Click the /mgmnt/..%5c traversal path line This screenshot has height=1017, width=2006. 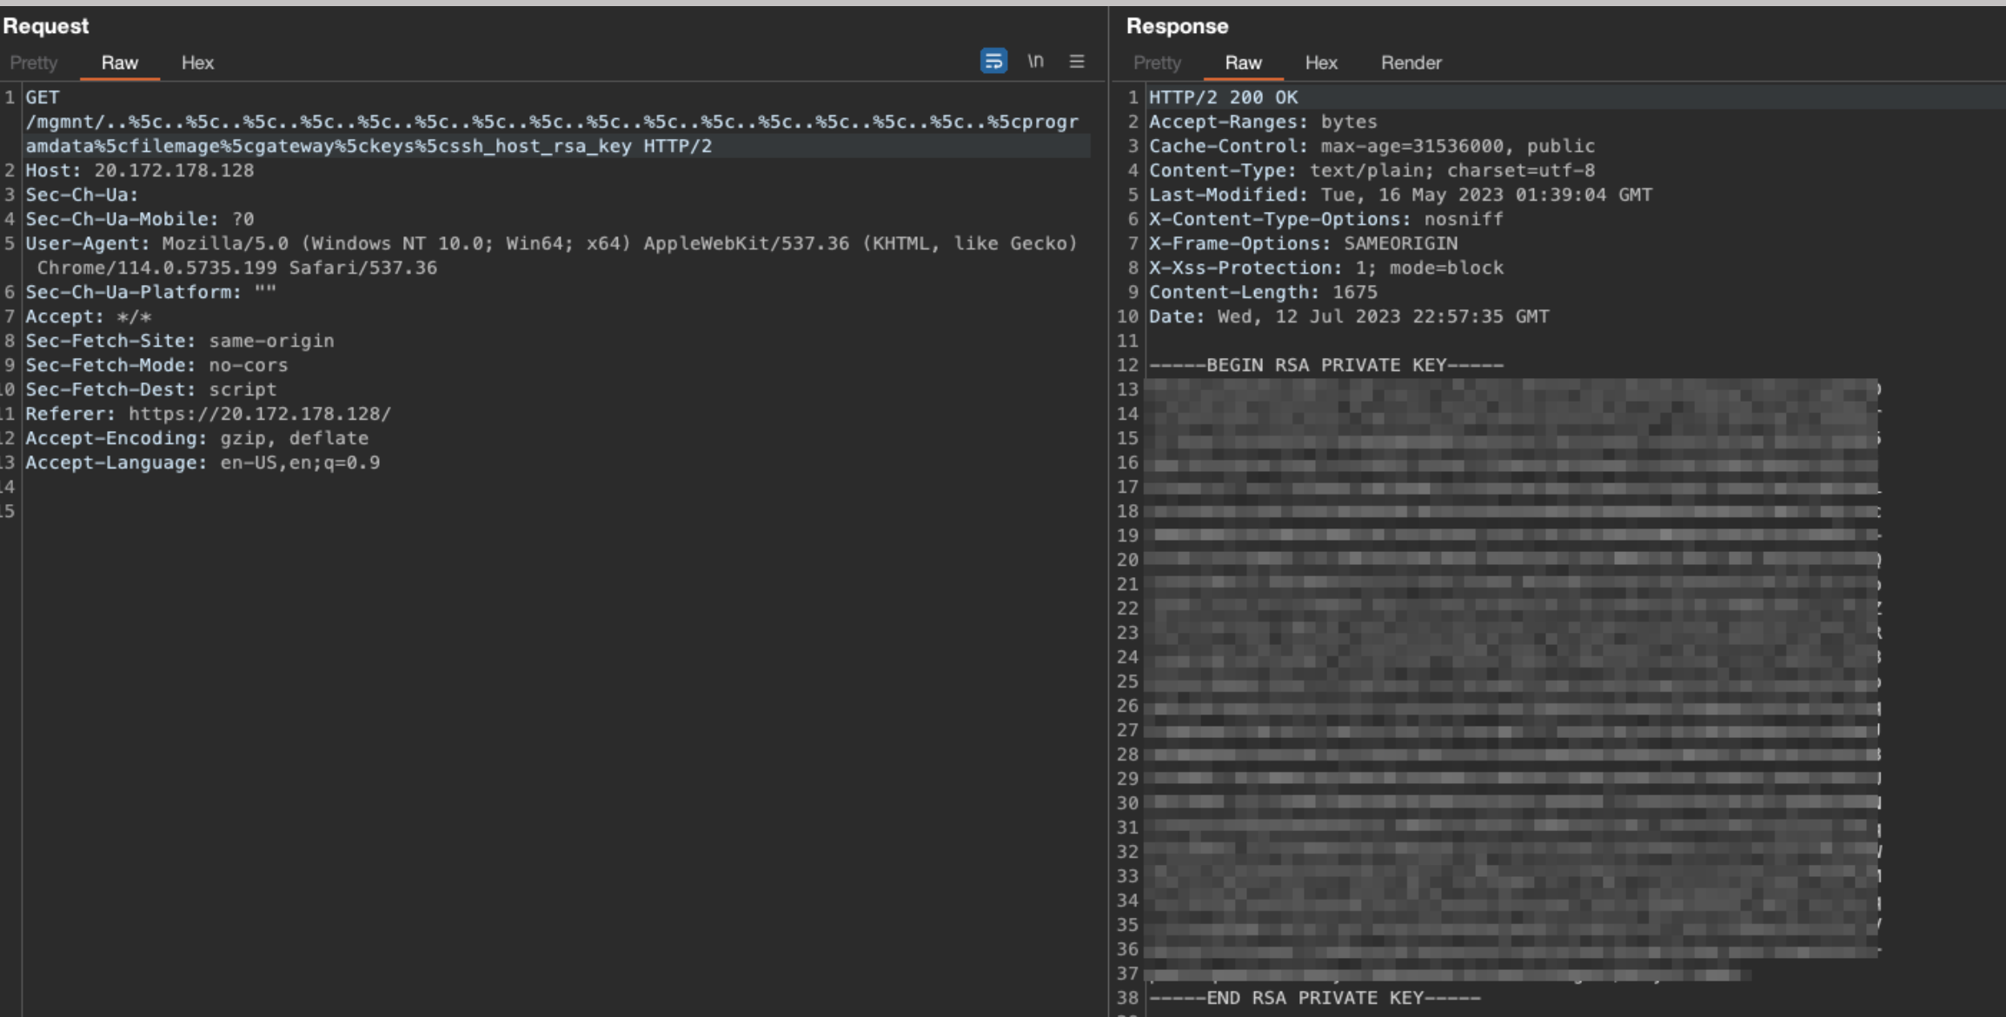(x=552, y=122)
